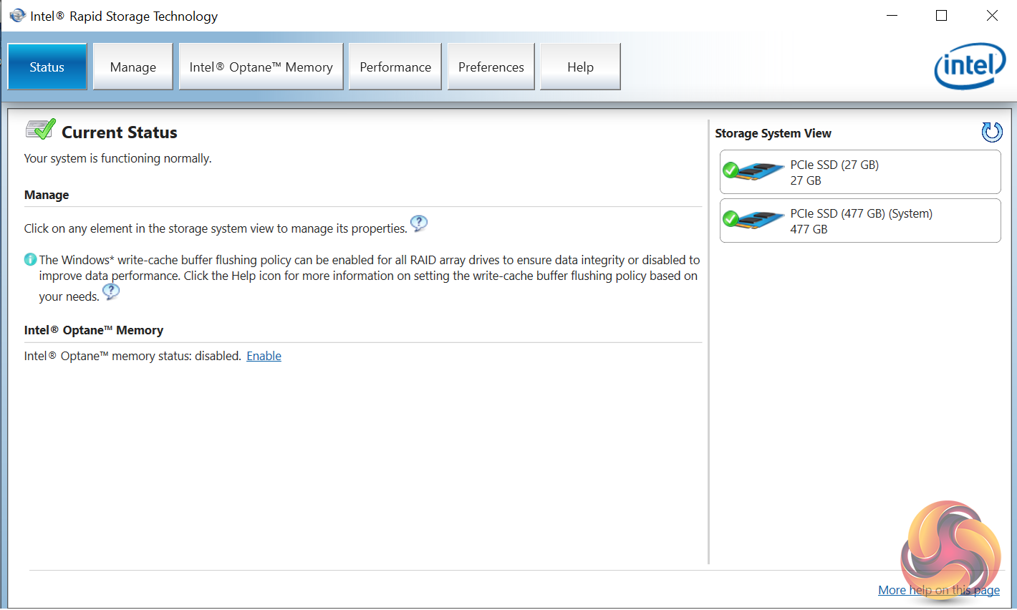Viewport: 1017px width, 610px height.
Task: Open the Preferences tab
Action: pos(491,67)
